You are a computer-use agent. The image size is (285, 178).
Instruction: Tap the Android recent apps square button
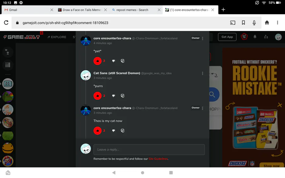coord(171,173)
